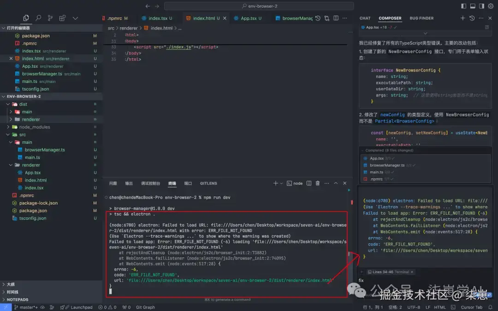Select the 问题 problems panel tab
The height and width of the screenshot is (311, 498).
[113, 183]
